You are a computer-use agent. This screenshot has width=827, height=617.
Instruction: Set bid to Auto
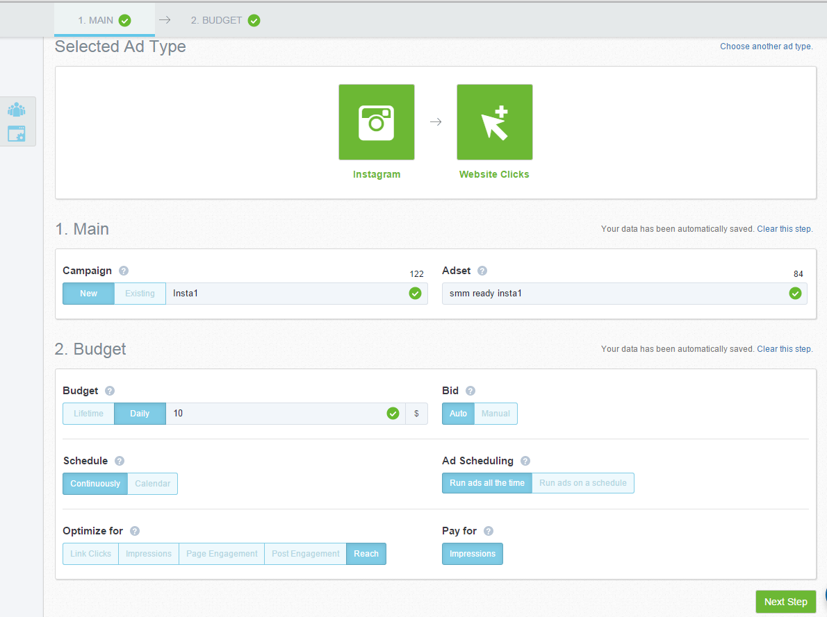pos(459,414)
